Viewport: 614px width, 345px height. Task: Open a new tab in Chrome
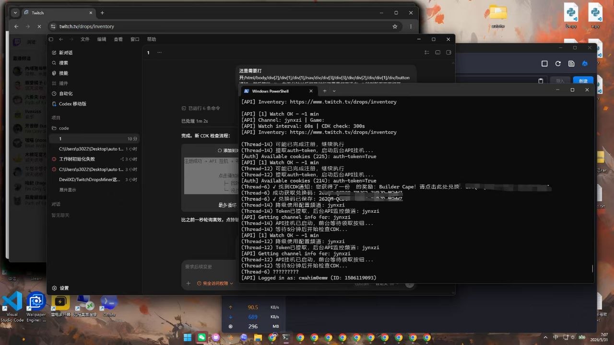click(x=102, y=13)
